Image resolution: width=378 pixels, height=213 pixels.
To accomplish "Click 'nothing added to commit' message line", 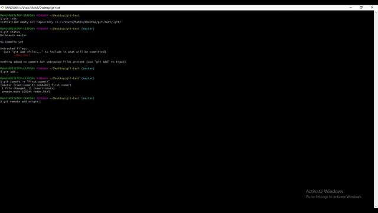I will 63,62.
